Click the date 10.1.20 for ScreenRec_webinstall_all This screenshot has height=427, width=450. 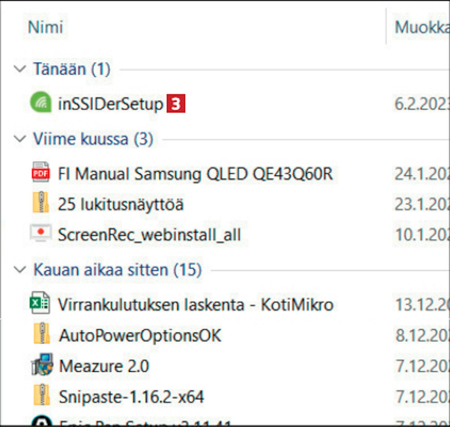422,235
